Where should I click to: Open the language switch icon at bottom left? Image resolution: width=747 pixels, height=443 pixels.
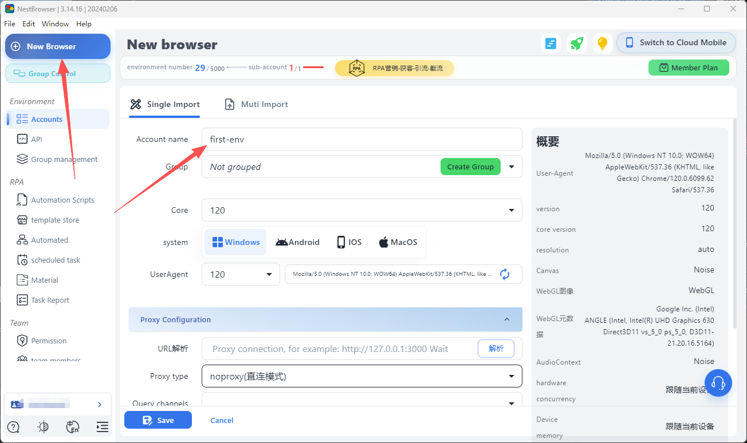[72, 427]
